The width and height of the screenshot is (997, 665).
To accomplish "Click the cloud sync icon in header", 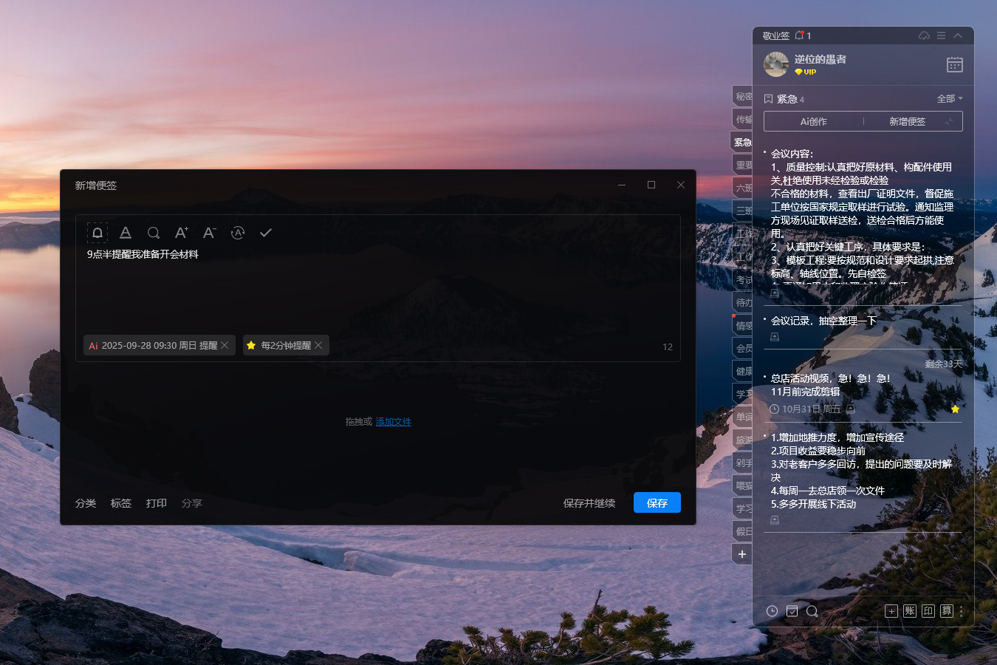I will click(x=924, y=35).
